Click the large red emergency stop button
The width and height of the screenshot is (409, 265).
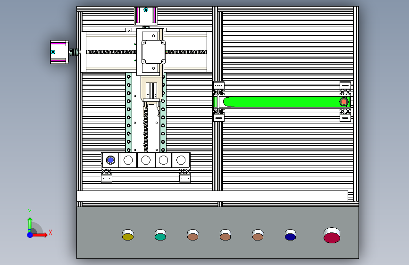[x=332, y=235]
